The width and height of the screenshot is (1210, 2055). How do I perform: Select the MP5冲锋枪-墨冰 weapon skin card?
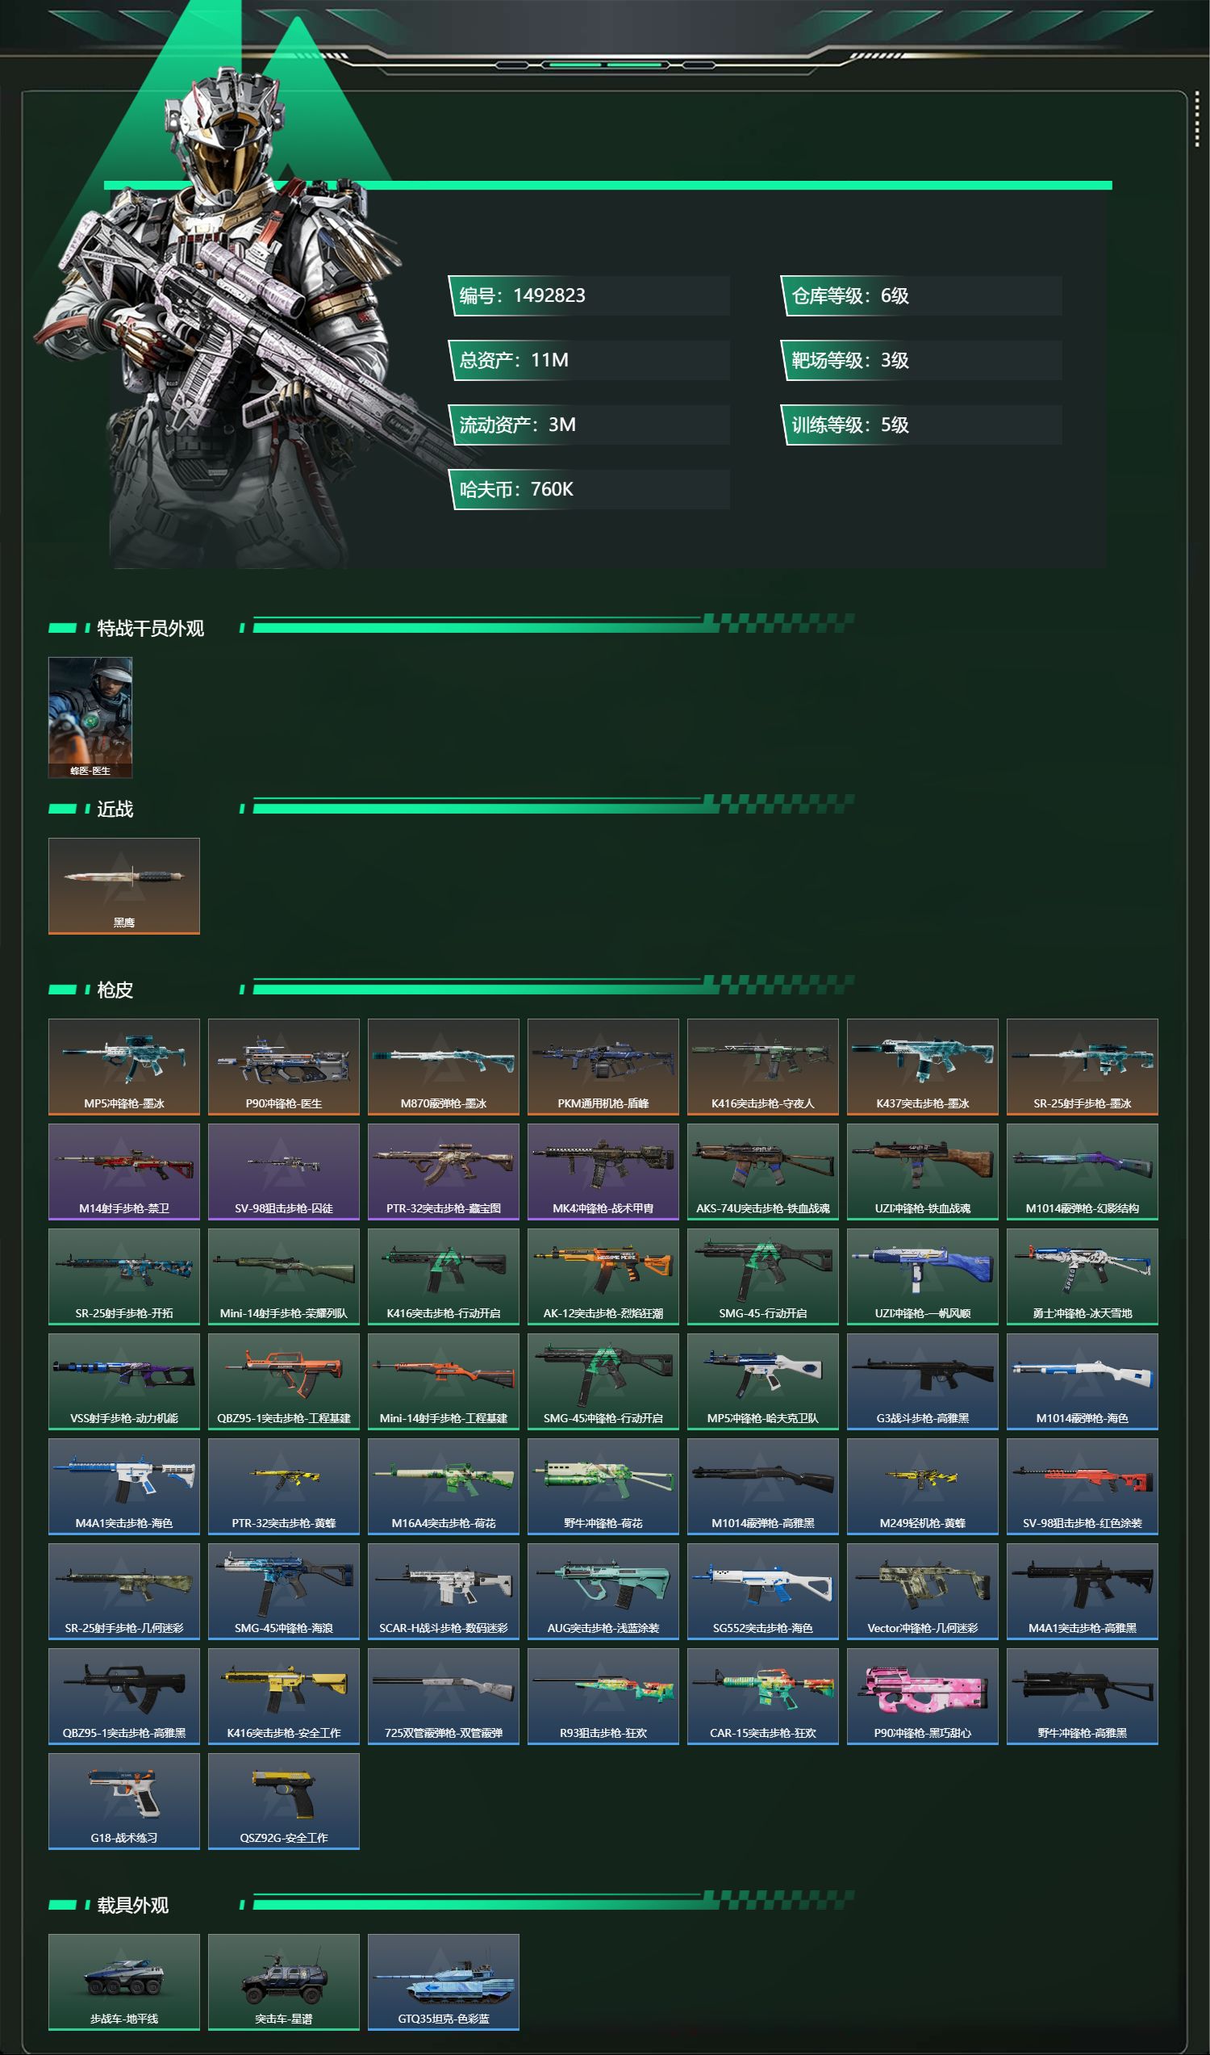coord(124,1066)
